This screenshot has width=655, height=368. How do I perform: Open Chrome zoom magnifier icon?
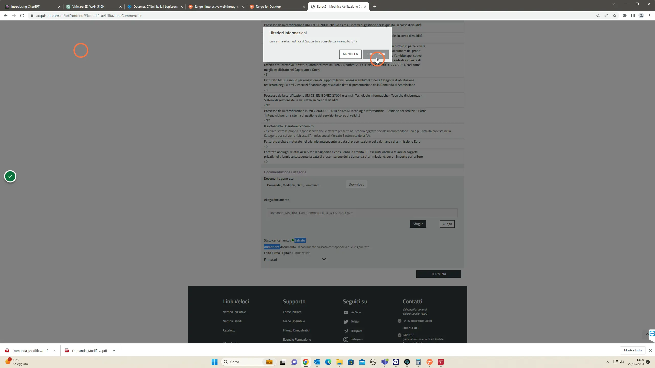point(598,16)
